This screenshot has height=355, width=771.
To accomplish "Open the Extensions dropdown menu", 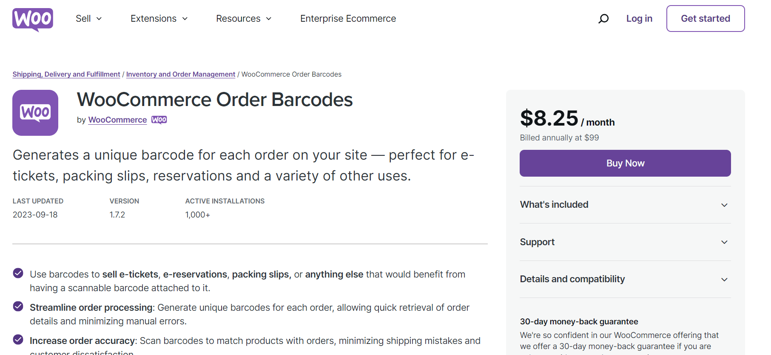I will [x=159, y=18].
